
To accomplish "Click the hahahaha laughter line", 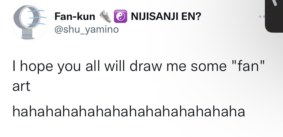I will click(x=129, y=111).
